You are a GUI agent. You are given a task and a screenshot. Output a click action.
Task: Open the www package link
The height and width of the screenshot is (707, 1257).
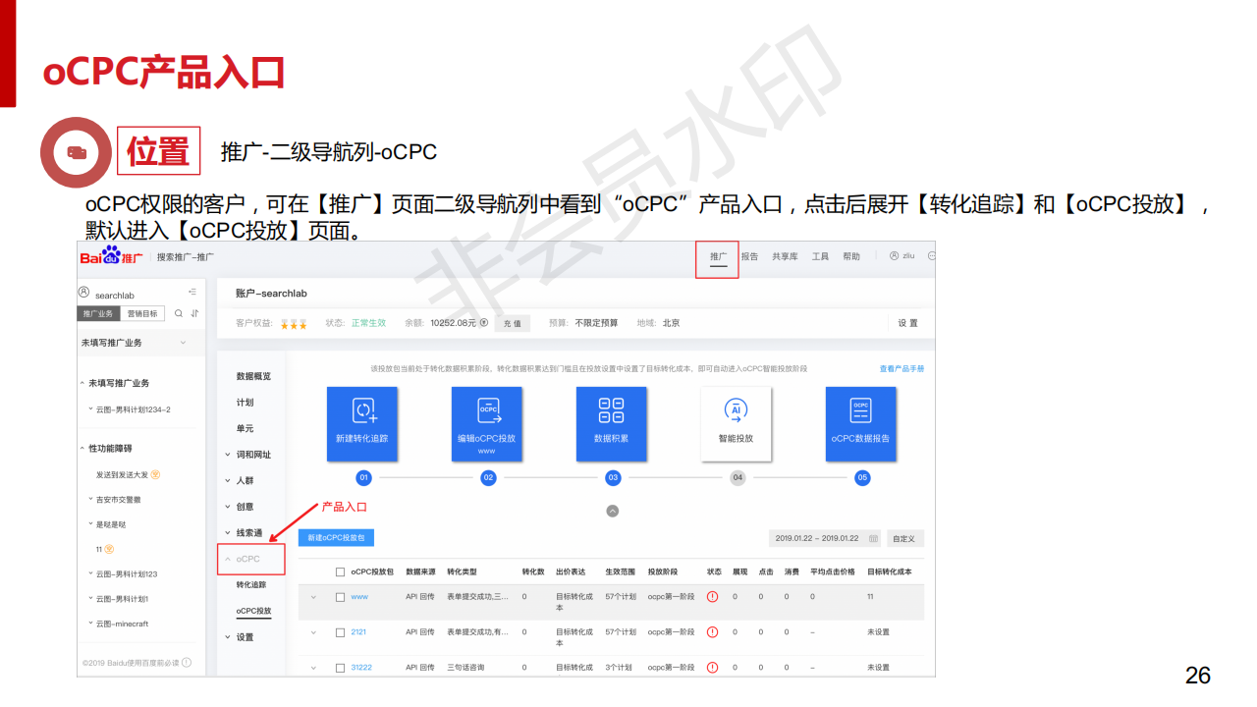pos(359,596)
